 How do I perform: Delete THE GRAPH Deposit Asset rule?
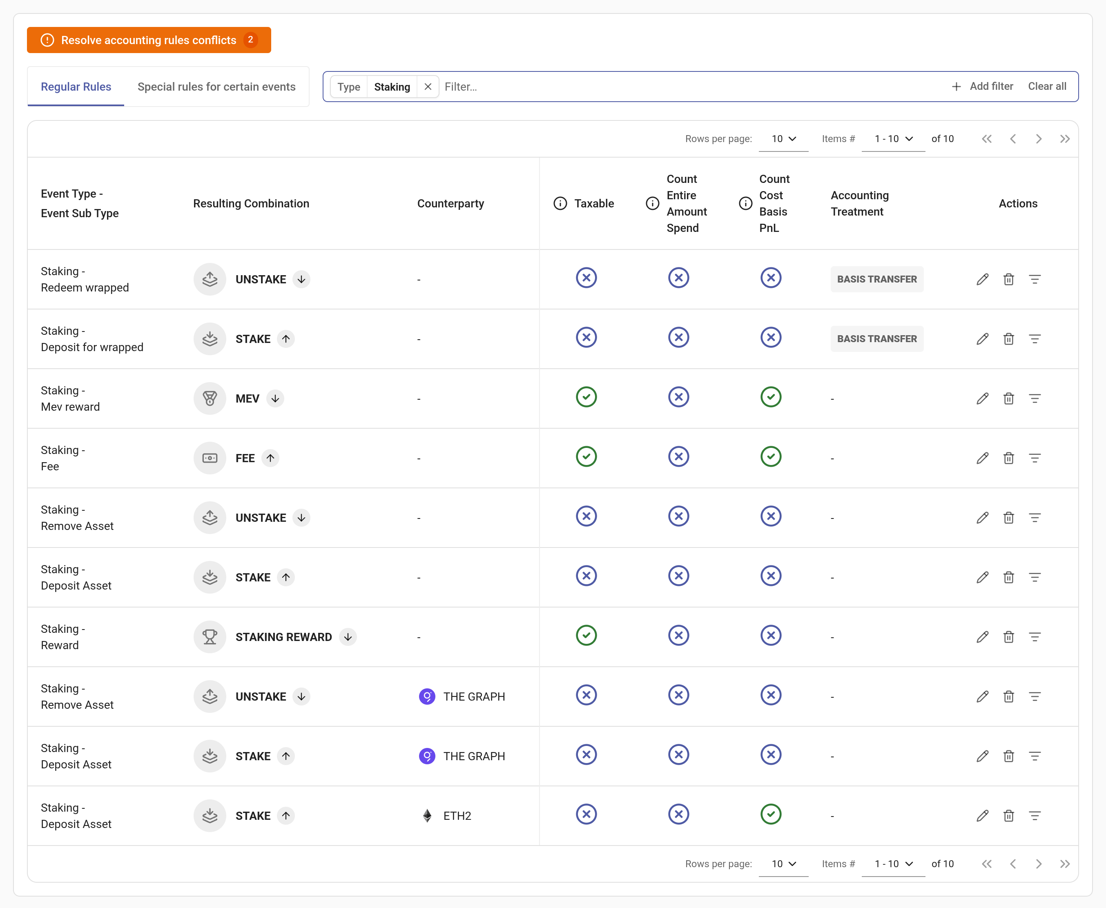point(1008,756)
